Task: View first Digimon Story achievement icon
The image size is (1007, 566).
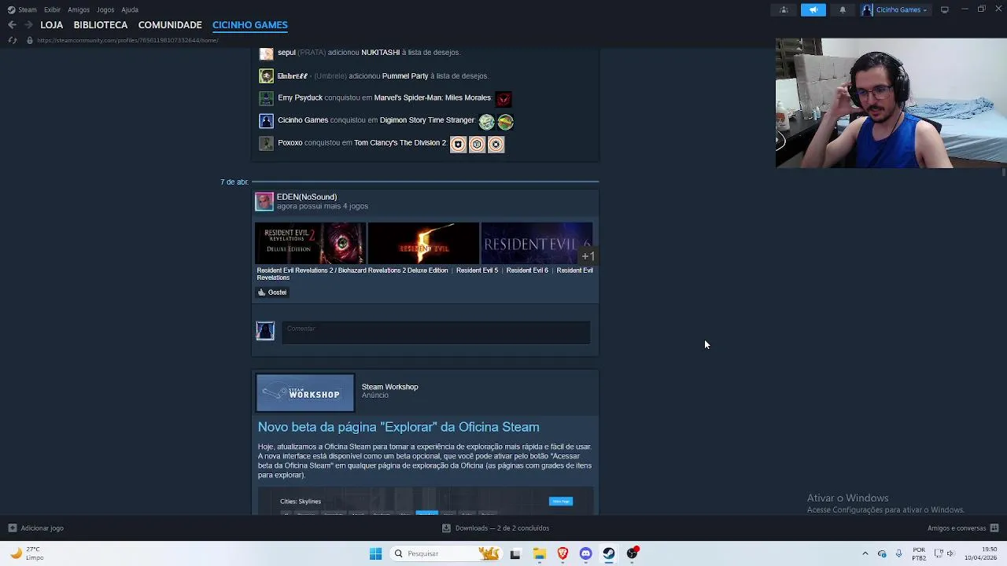Action: 486,122
